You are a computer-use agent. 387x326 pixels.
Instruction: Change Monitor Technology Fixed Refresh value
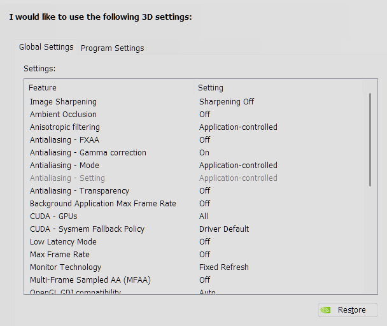(x=224, y=267)
